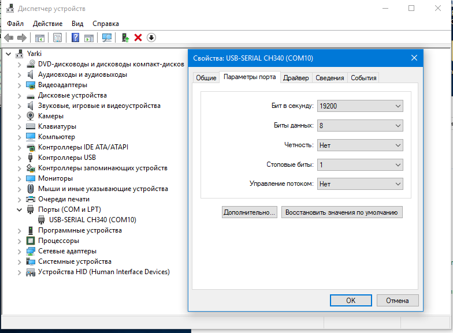Click the Отмена button
The height and width of the screenshot is (333, 453).
coord(398,300)
